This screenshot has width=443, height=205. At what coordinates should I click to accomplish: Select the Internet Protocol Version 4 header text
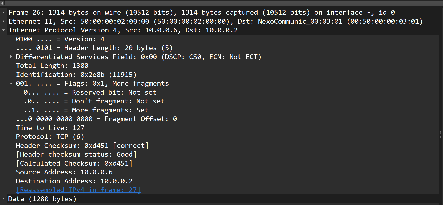pyautogui.click(x=123, y=30)
